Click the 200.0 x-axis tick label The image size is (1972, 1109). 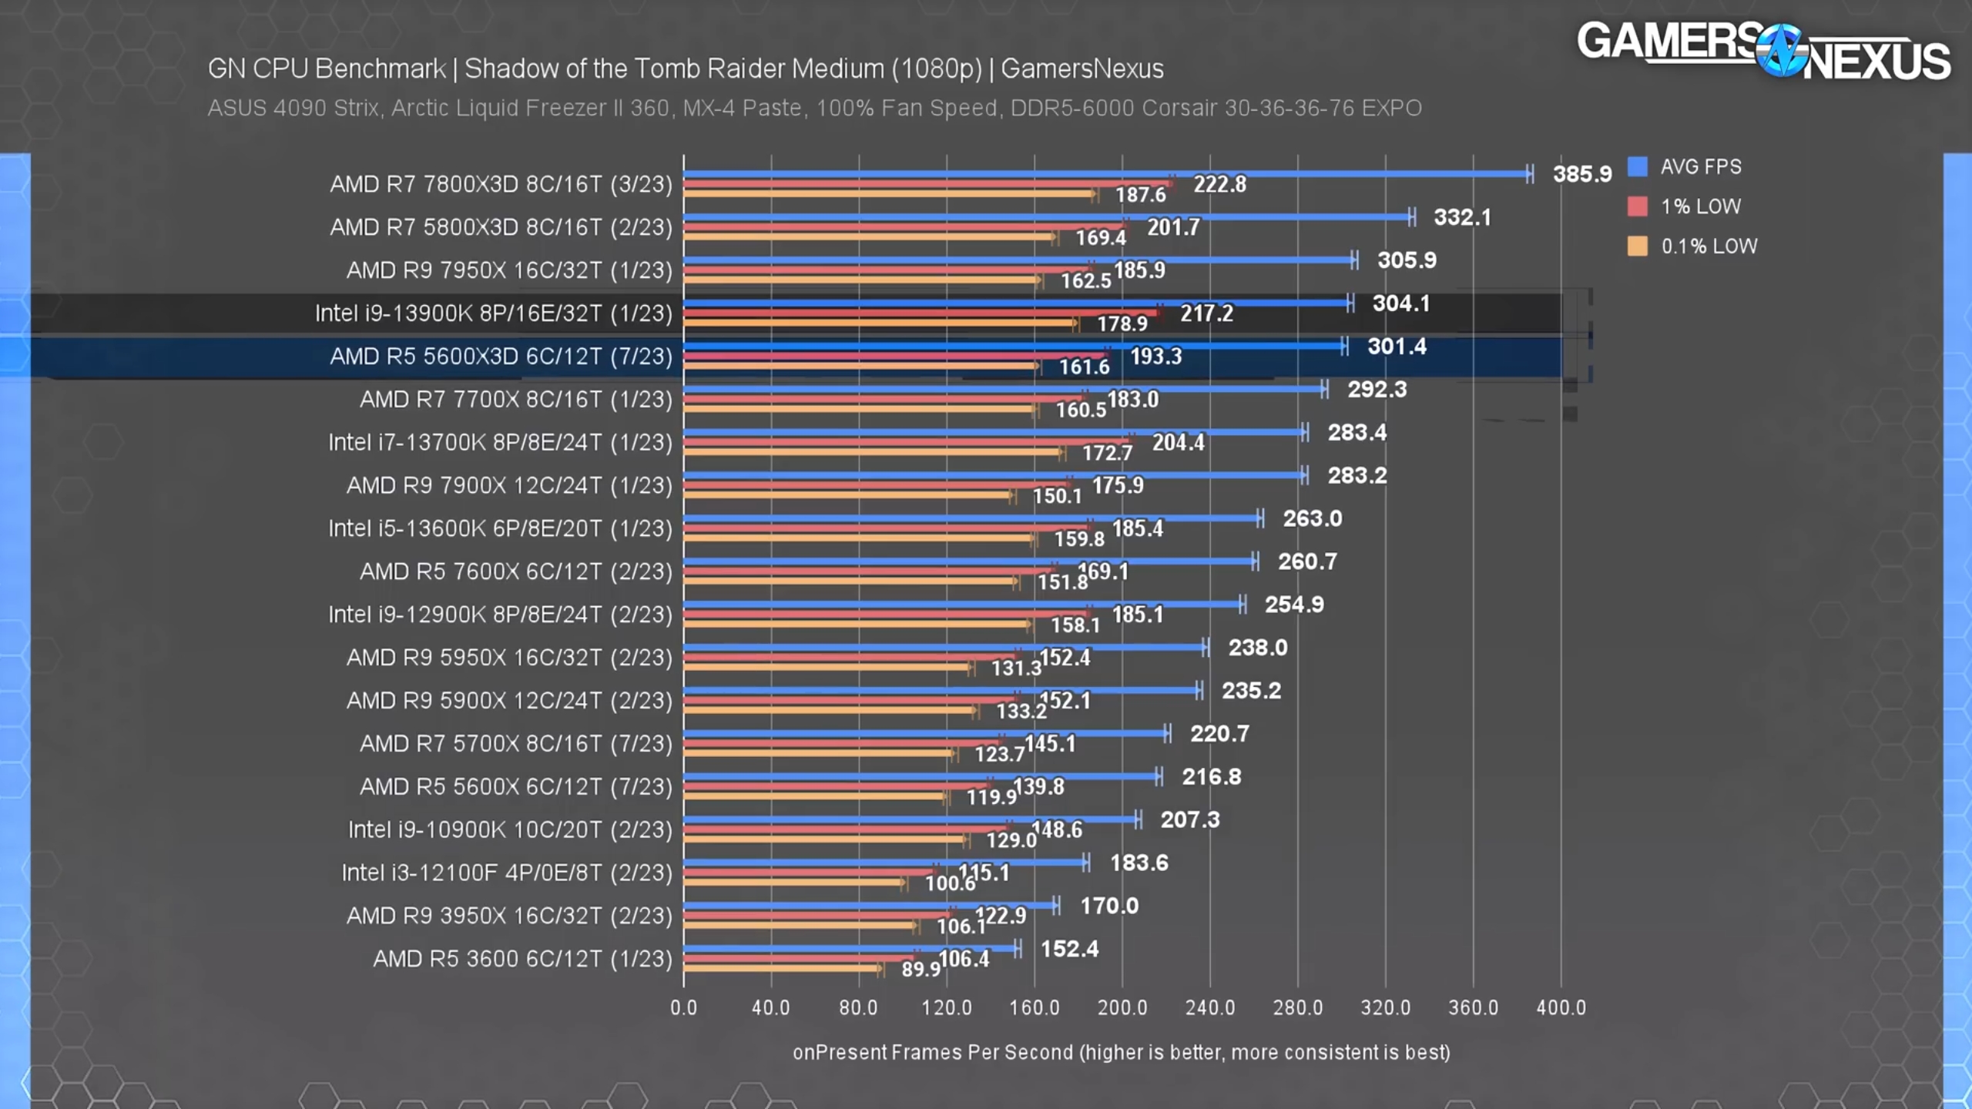1122,1007
